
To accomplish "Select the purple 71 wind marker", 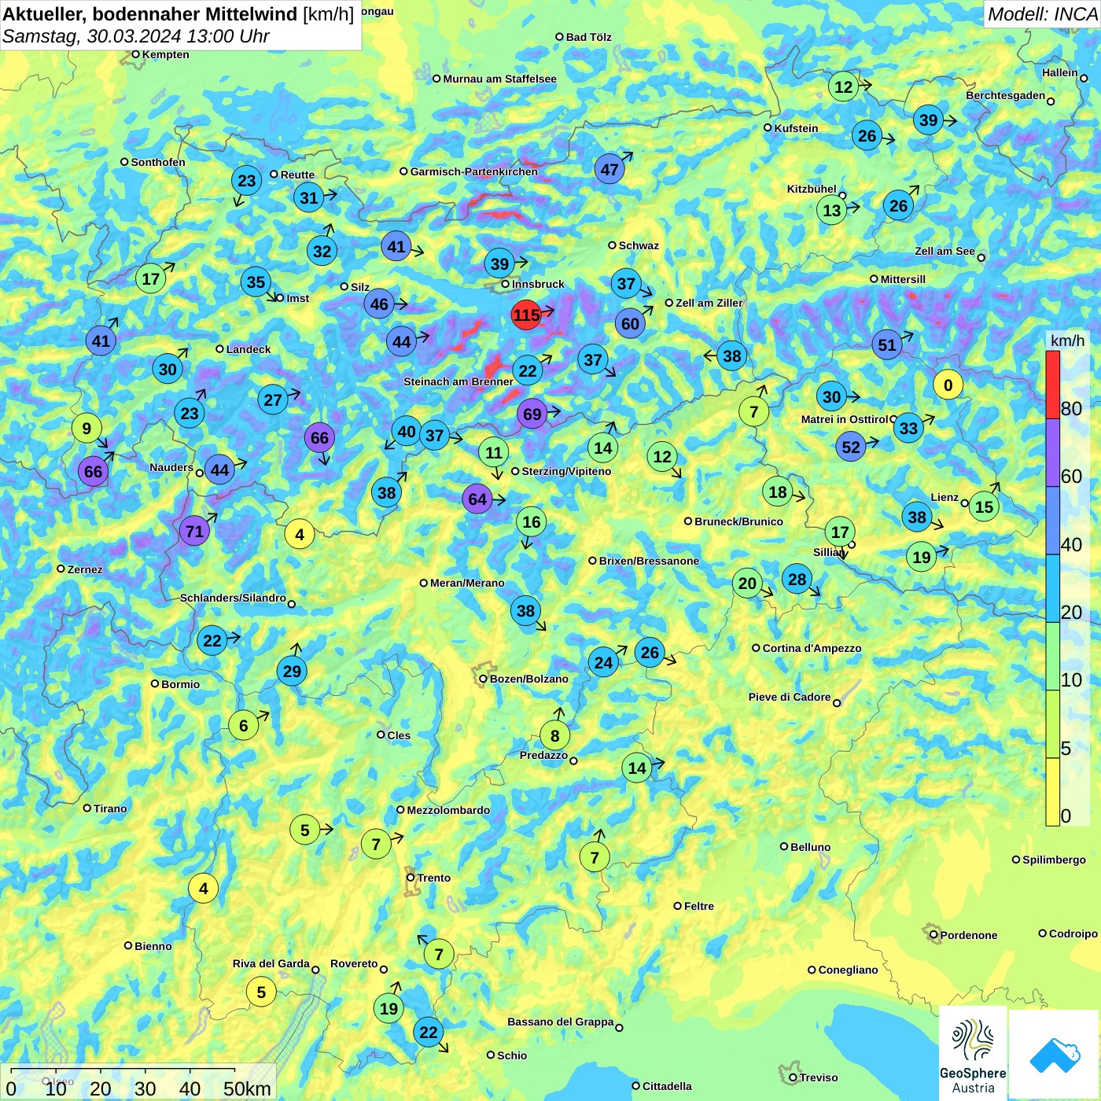I will (194, 531).
